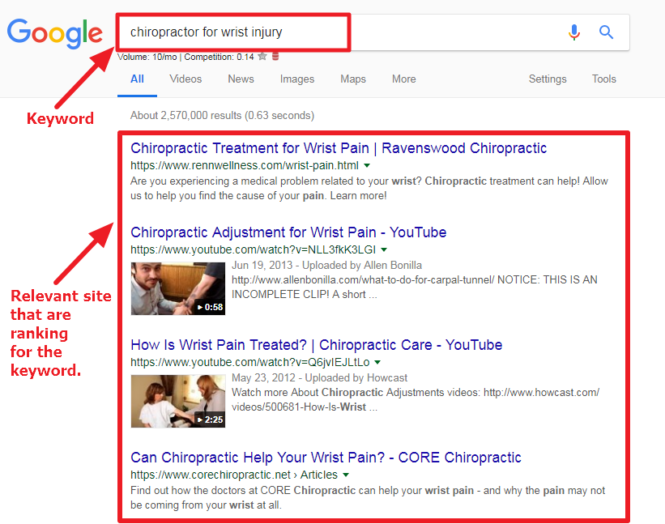Viewport: 665px width, 524px height.
Task: Click the red database icon under search box
Action: tap(275, 57)
